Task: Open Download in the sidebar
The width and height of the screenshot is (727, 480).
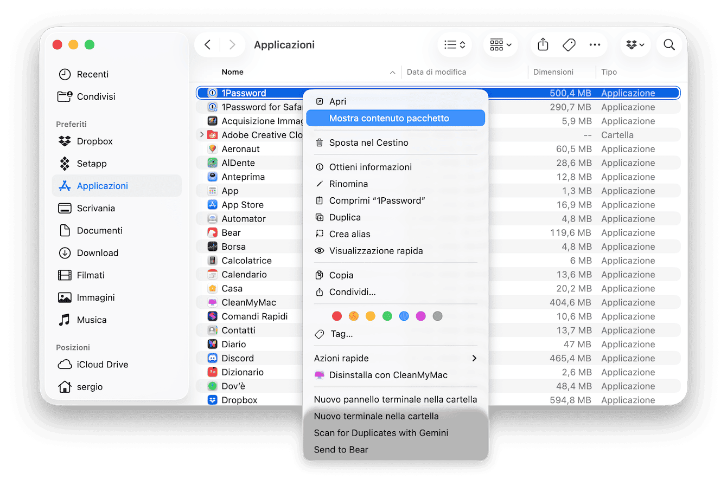Action: point(117,253)
